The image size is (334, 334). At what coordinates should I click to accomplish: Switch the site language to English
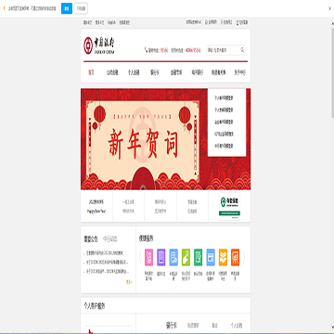111,22
